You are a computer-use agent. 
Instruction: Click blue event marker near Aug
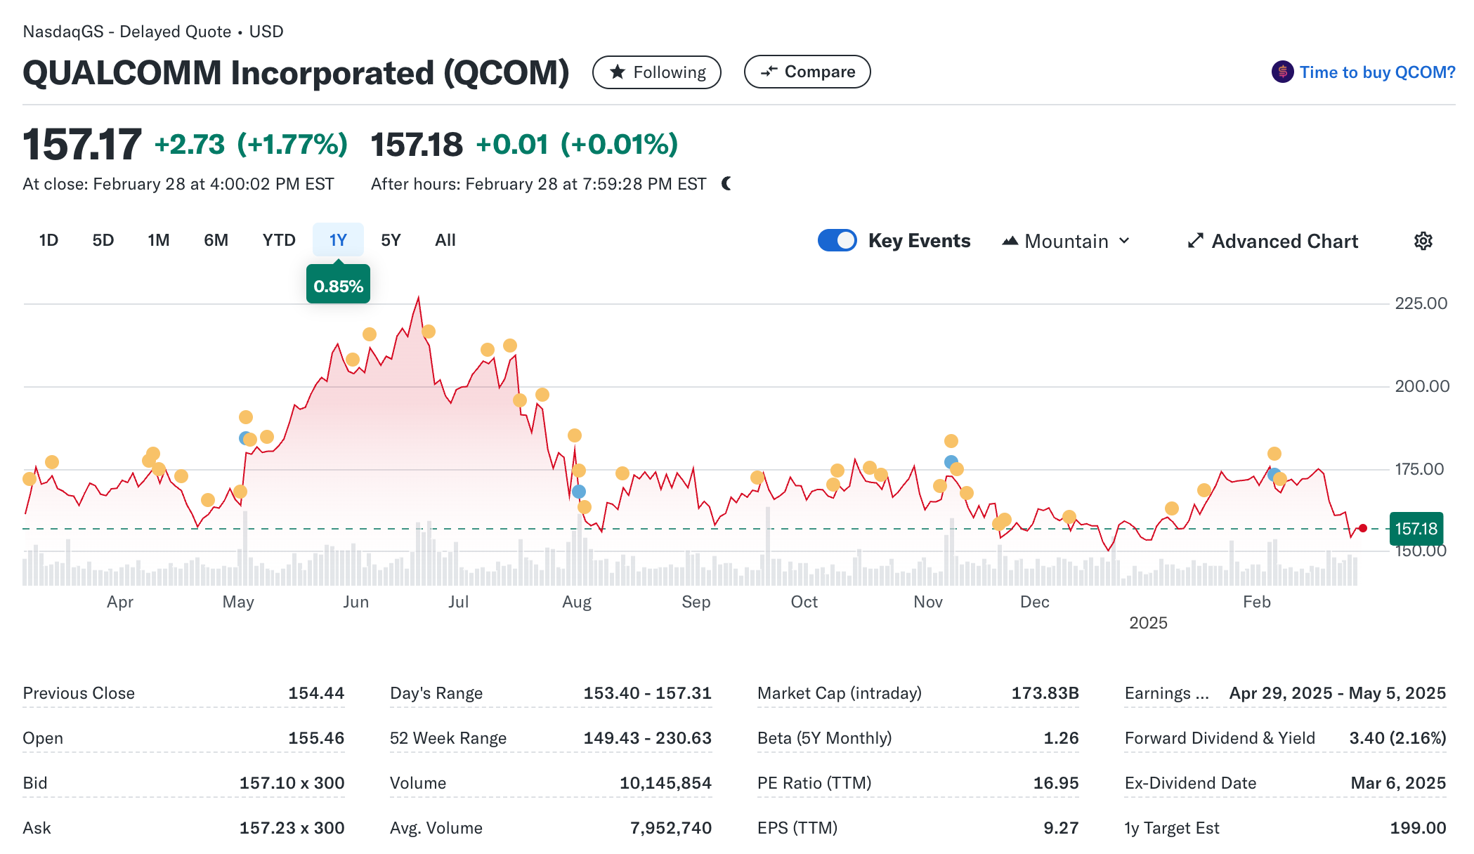pos(578,491)
